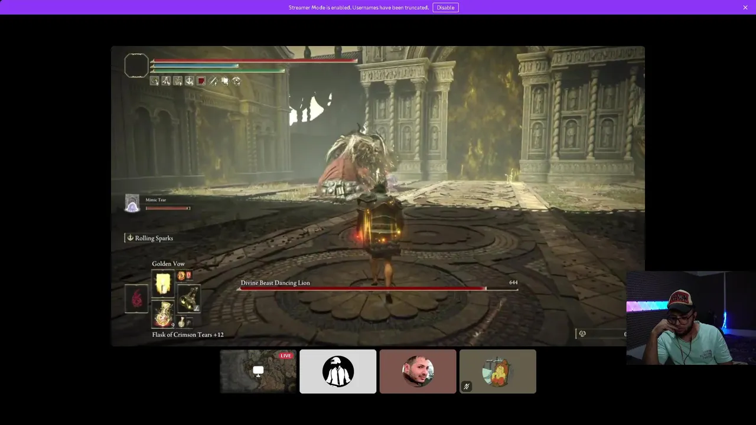The width and height of the screenshot is (756, 425).
Task: Click the player's red health bar
Action: [x=255, y=60]
